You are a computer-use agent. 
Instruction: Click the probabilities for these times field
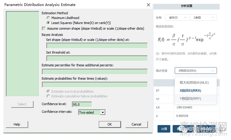[94, 85]
